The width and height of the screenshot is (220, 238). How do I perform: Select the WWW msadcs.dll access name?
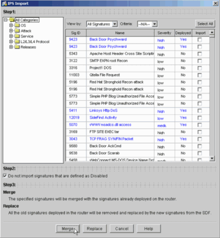click(110, 125)
